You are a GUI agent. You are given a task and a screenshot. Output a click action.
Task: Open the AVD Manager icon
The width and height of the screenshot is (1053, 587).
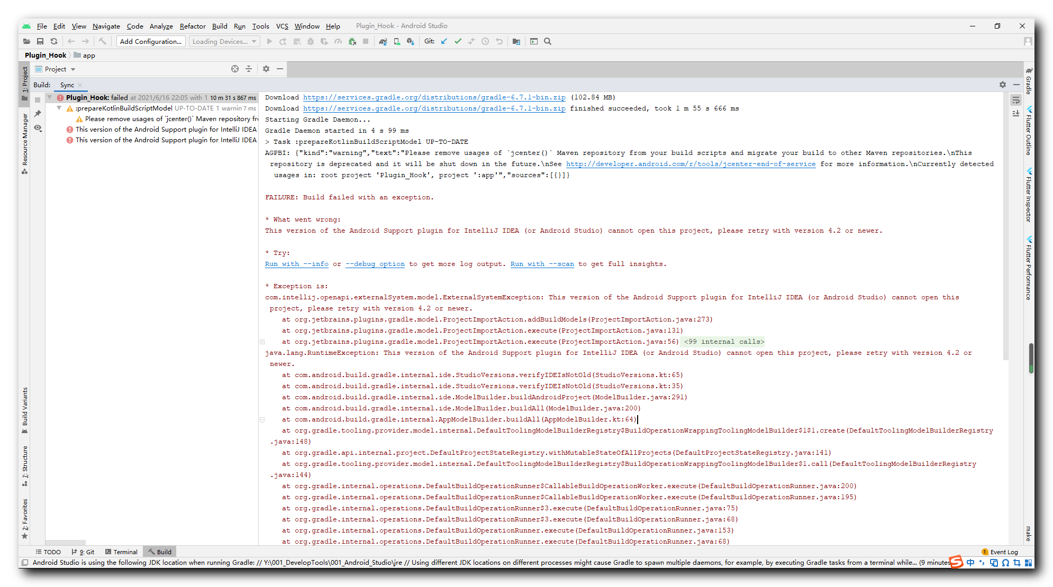click(397, 41)
